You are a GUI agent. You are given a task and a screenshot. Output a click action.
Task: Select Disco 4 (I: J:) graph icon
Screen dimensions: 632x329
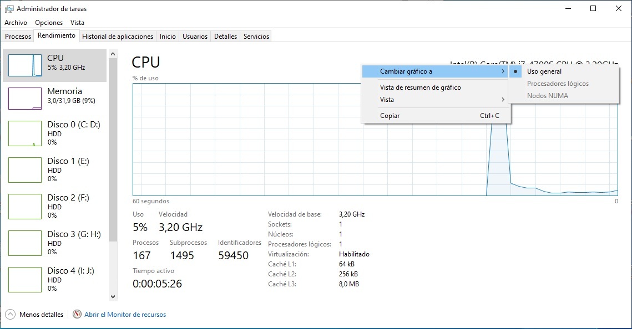(25, 280)
